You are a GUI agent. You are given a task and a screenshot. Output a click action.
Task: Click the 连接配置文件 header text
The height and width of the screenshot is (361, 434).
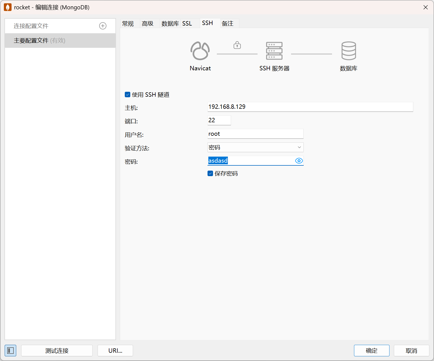pyautogui.click(x=31, y=26)
